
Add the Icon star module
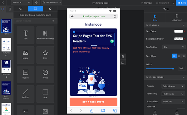[45, 55]
